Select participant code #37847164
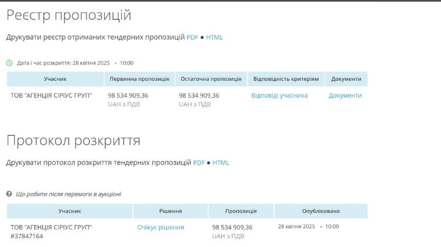Screen dimensions: 441x247 27,237
